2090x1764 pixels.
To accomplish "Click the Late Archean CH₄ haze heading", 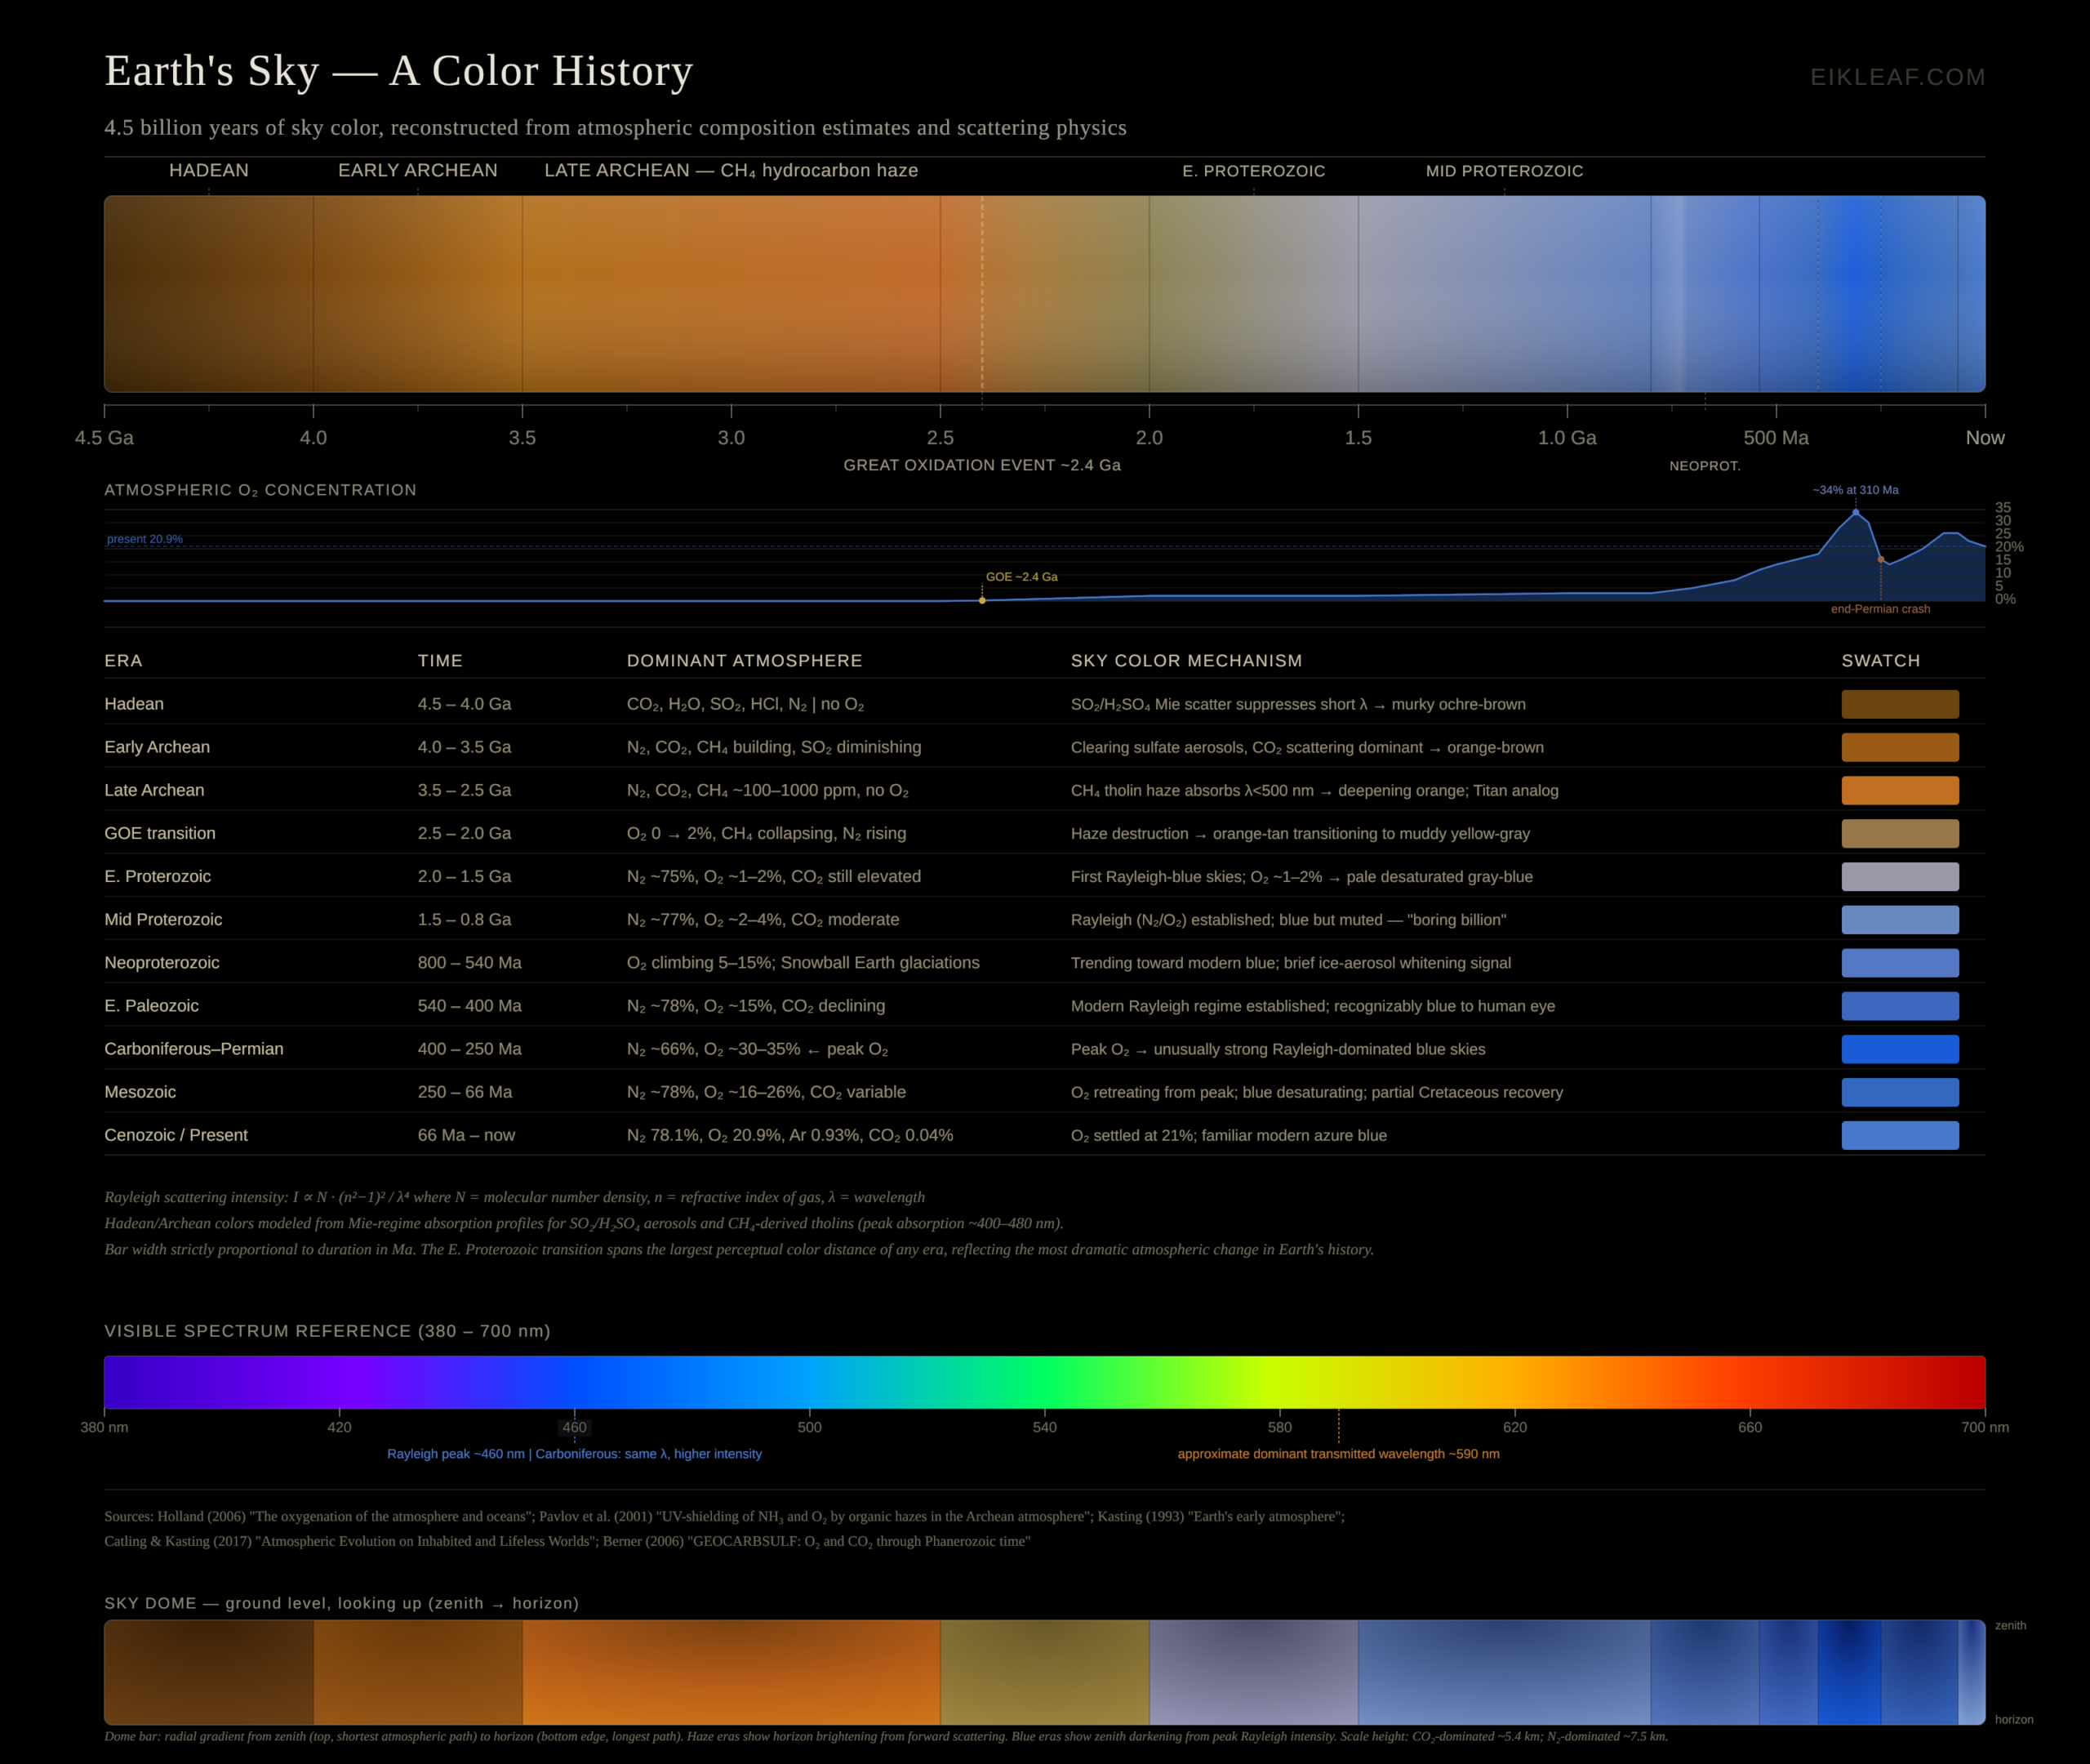I will click(x=731, y=170).
